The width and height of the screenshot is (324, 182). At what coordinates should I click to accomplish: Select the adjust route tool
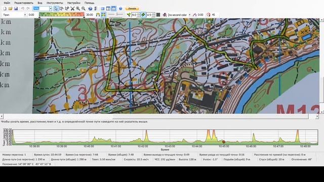61,9
